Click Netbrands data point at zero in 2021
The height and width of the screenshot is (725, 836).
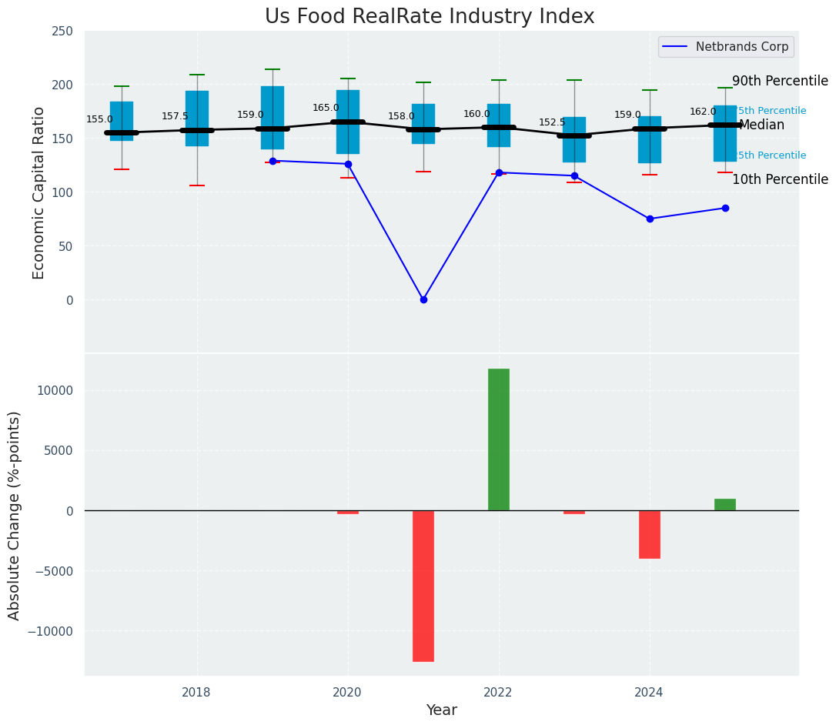pos(423,299)
